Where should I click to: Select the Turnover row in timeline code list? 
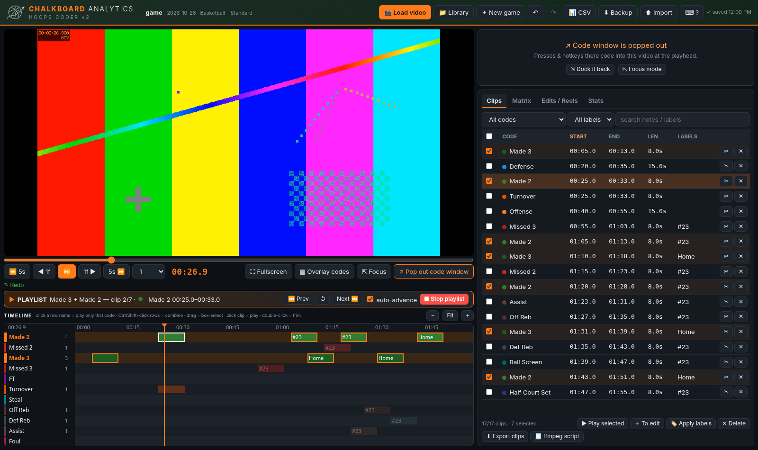pos(39,389)
